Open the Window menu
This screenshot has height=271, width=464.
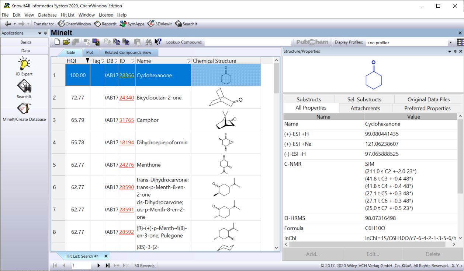pos(87,15)
